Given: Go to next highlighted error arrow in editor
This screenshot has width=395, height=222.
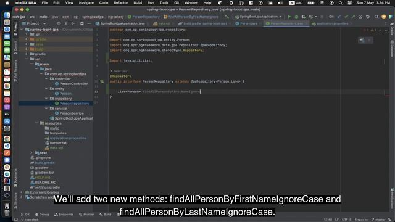Looking at the screenshot, I should tap(386, 30).
